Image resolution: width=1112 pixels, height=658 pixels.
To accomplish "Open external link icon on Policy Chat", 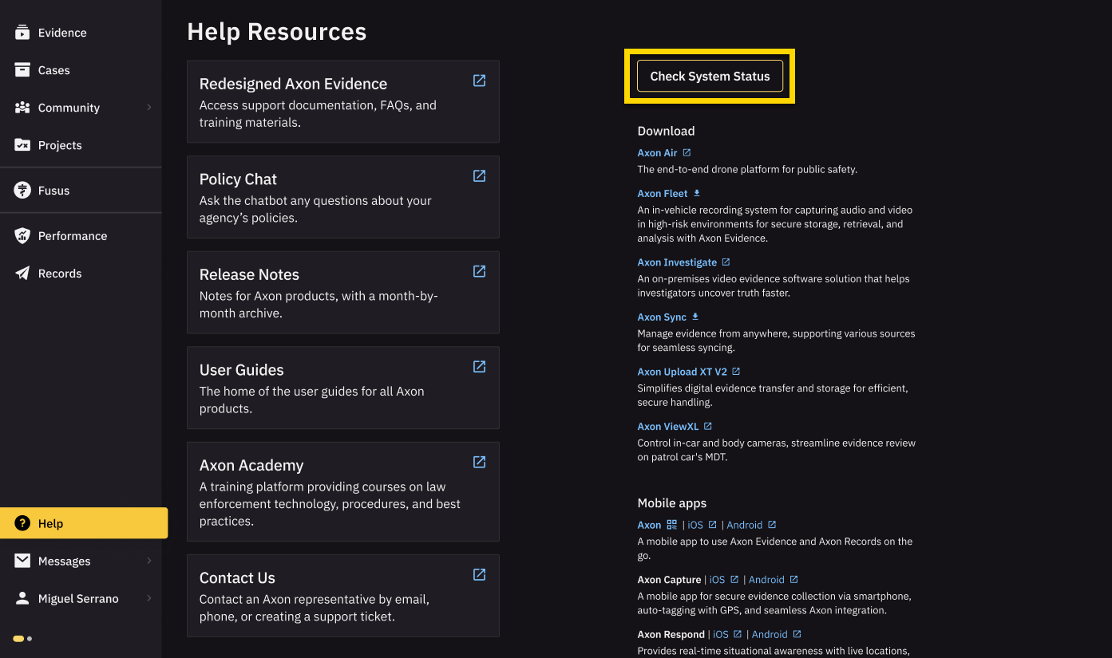I will (479, 176).
